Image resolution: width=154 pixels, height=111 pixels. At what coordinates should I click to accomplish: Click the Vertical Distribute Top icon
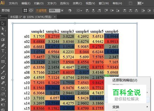[124, 10]
